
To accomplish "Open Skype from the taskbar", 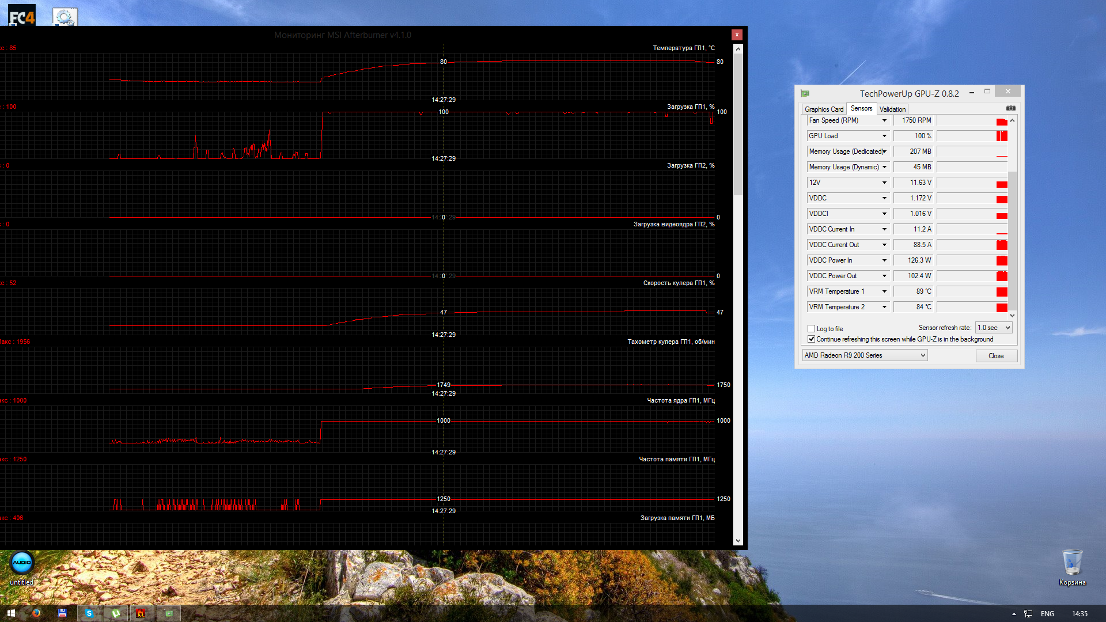I will tap(89, 613).
